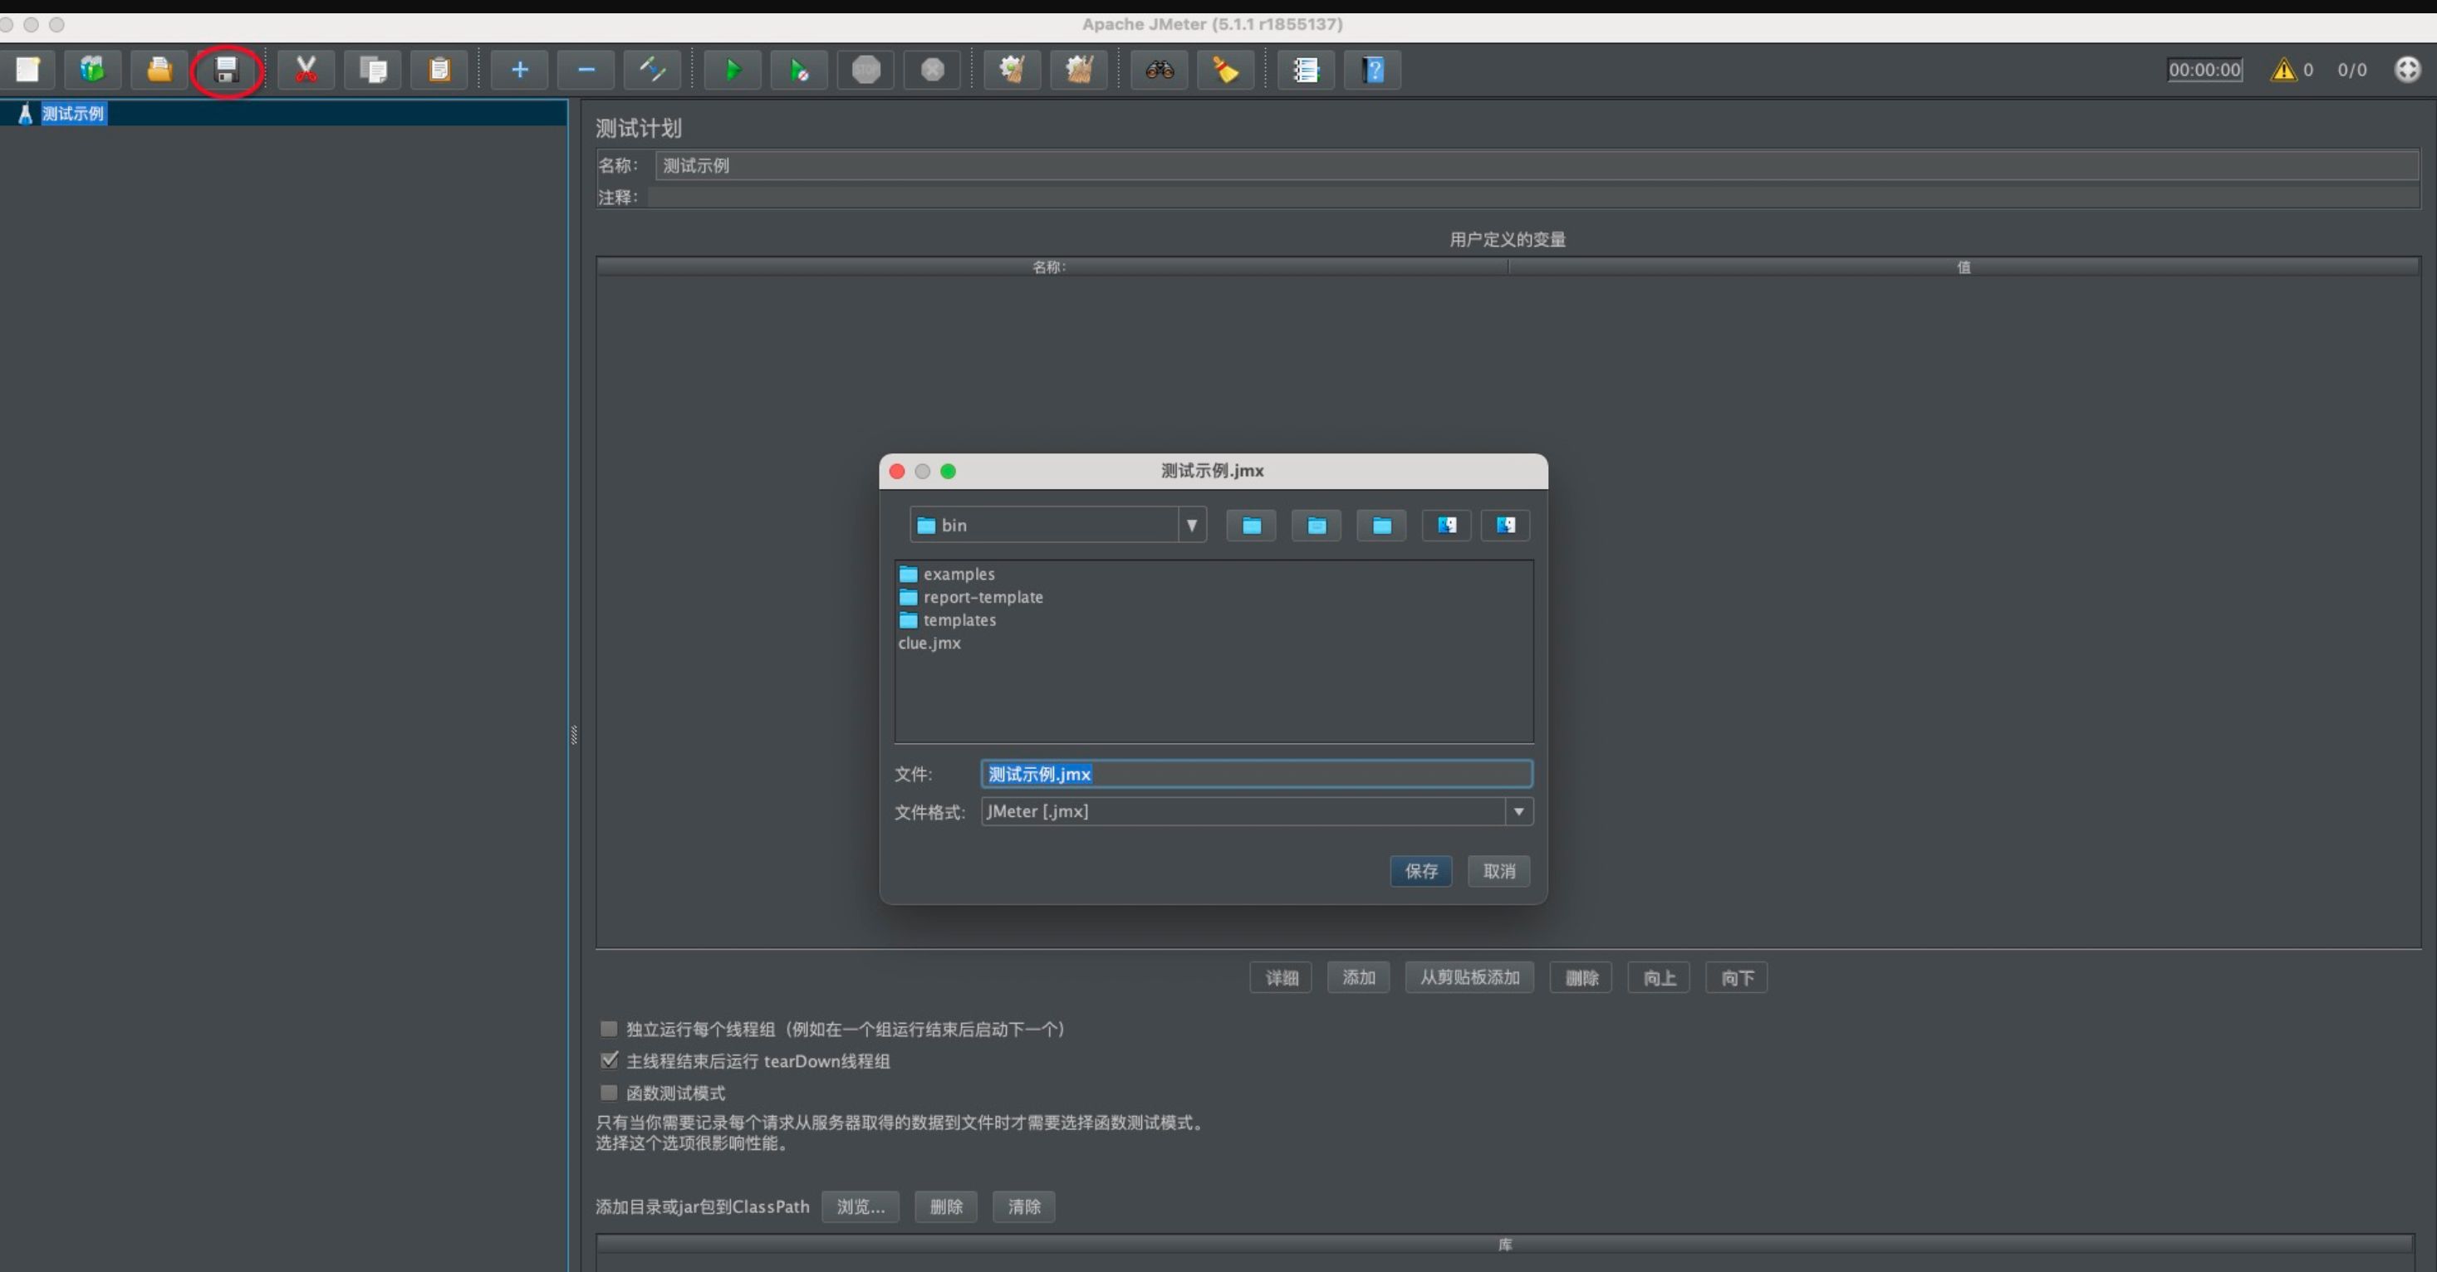2437x1272 pixels.
Task: Click the 00:00:00 elapsed timer display
Action: tap(2204, 70)
